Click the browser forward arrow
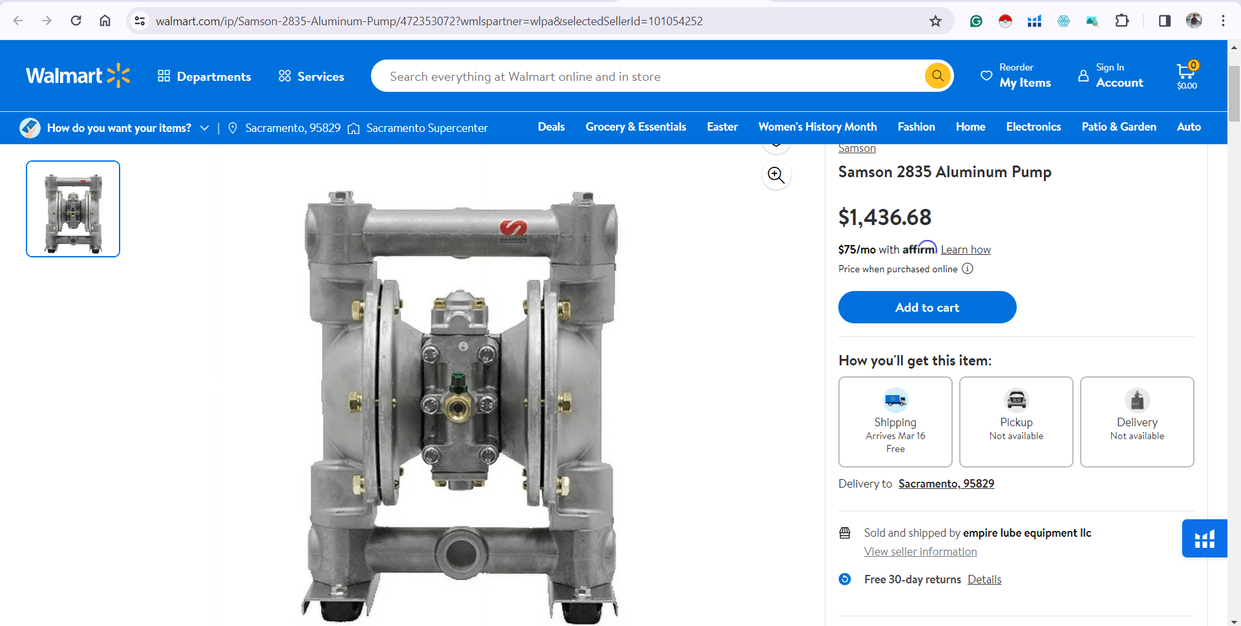Viewport: 1241px width, 626px height. click(x=47, y=21)
